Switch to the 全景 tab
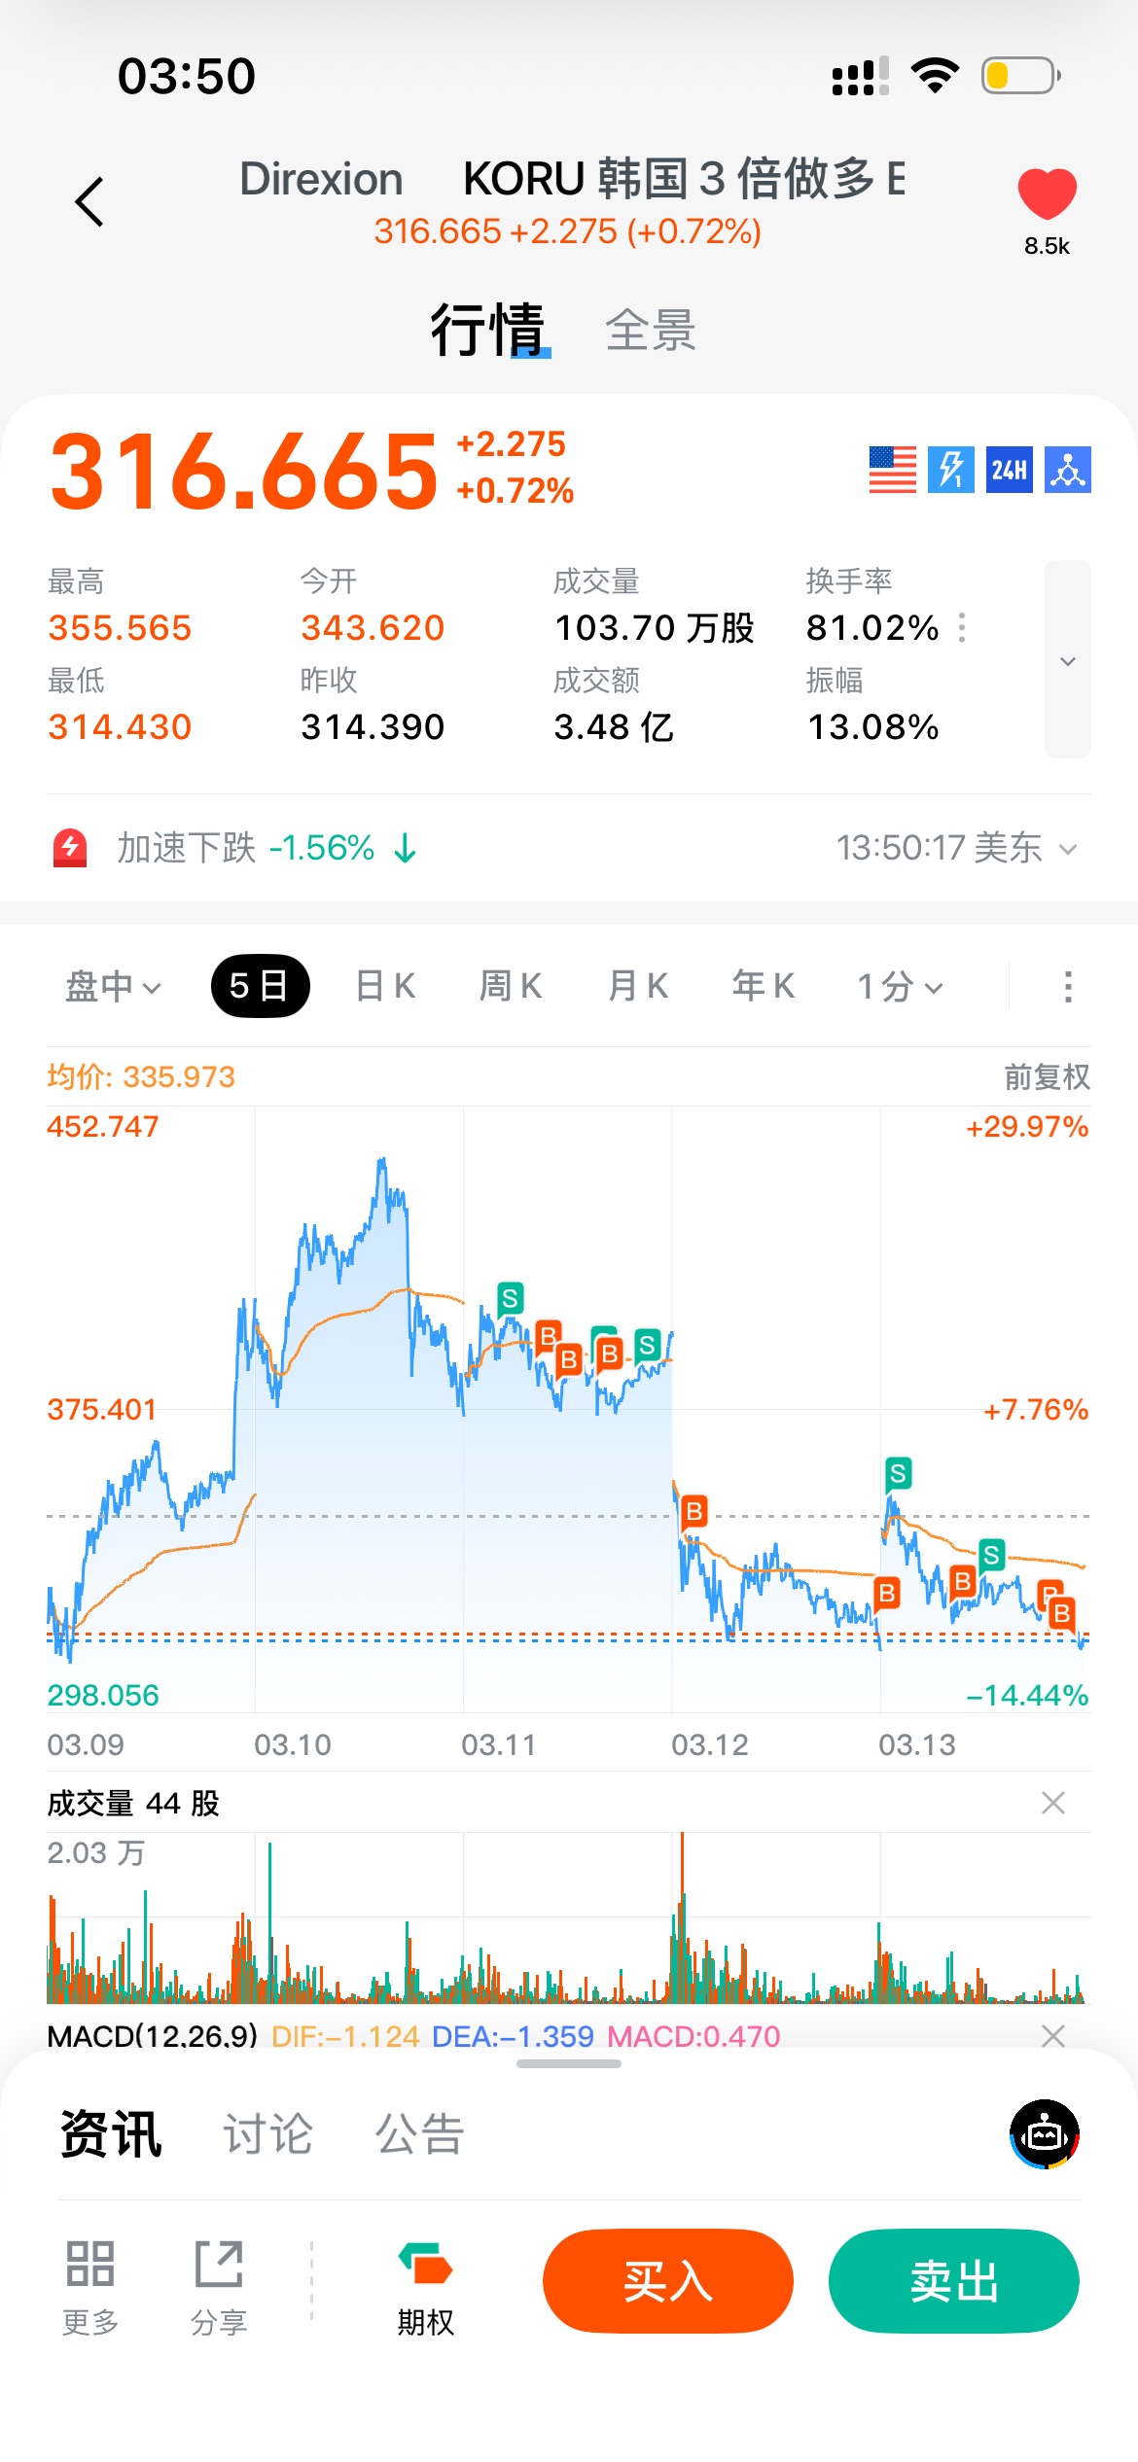1138x2462 pixels. pos(651,331)
